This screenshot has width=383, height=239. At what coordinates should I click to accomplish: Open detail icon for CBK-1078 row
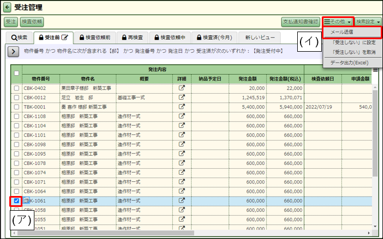point(181,163)
